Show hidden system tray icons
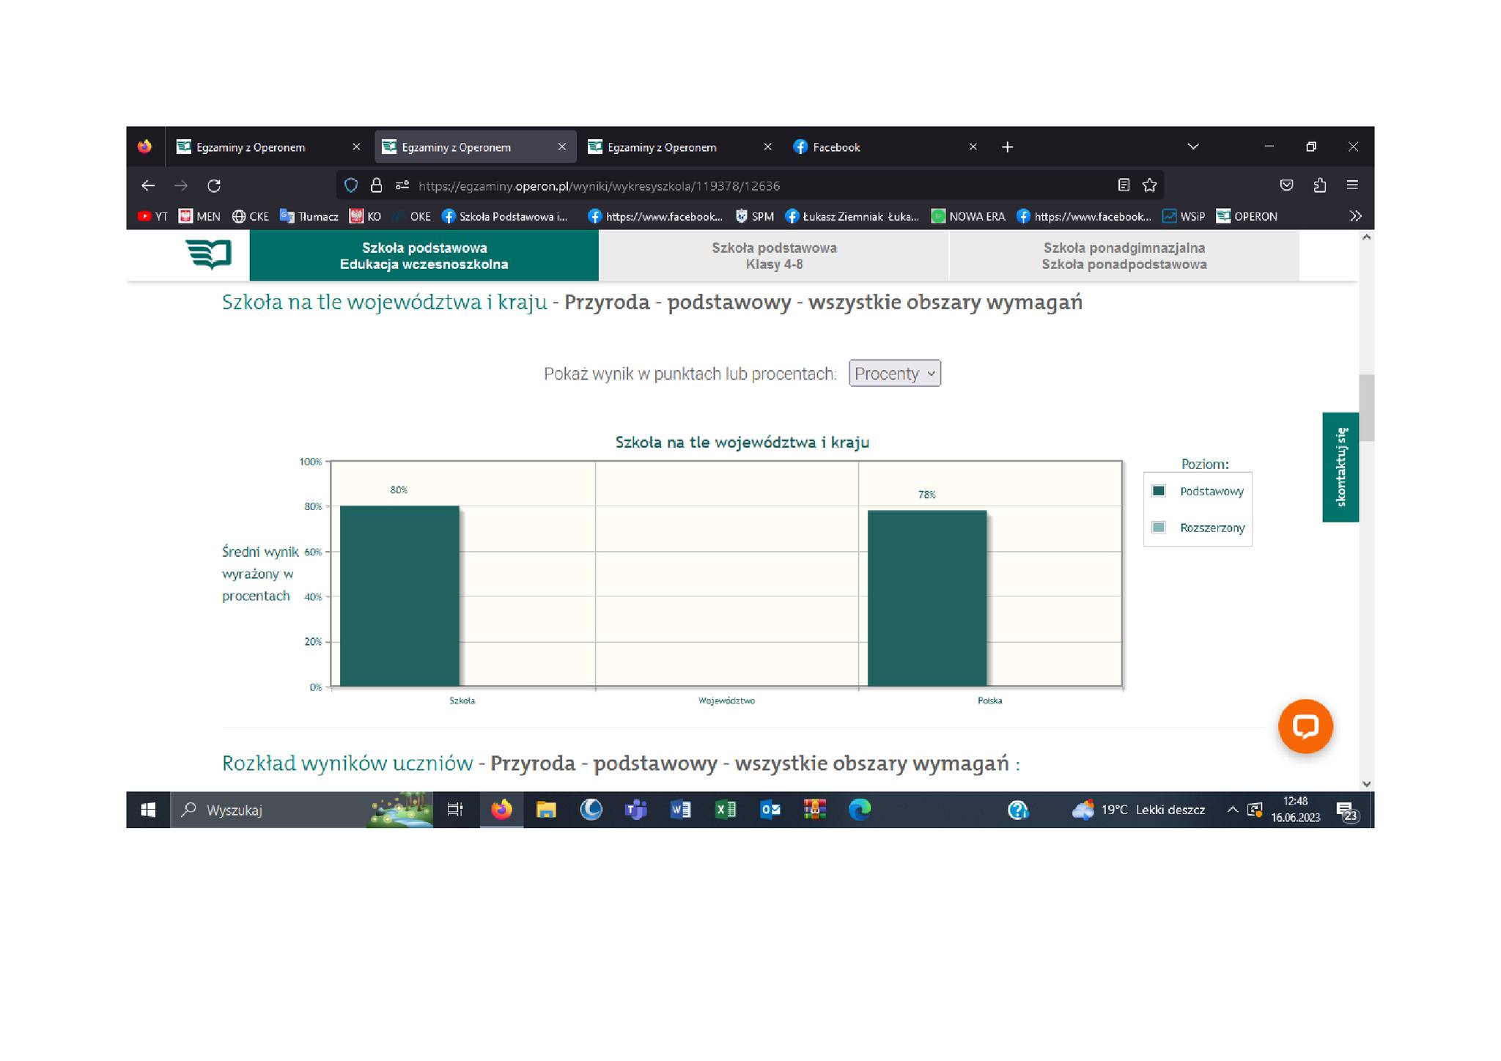The width and height of the screenshot is (1501, 1061). (x=1233, y=810)
